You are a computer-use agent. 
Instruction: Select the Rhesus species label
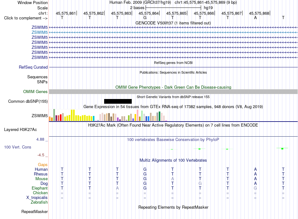click(x=41, y=174)
